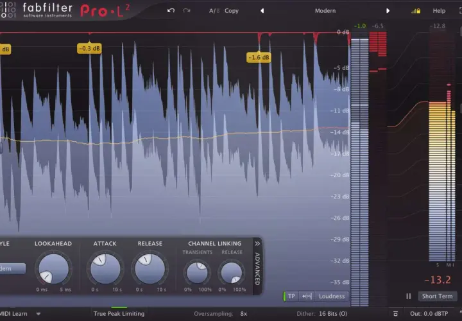
Task: Open the Help menu
Action: pos(439,11)
